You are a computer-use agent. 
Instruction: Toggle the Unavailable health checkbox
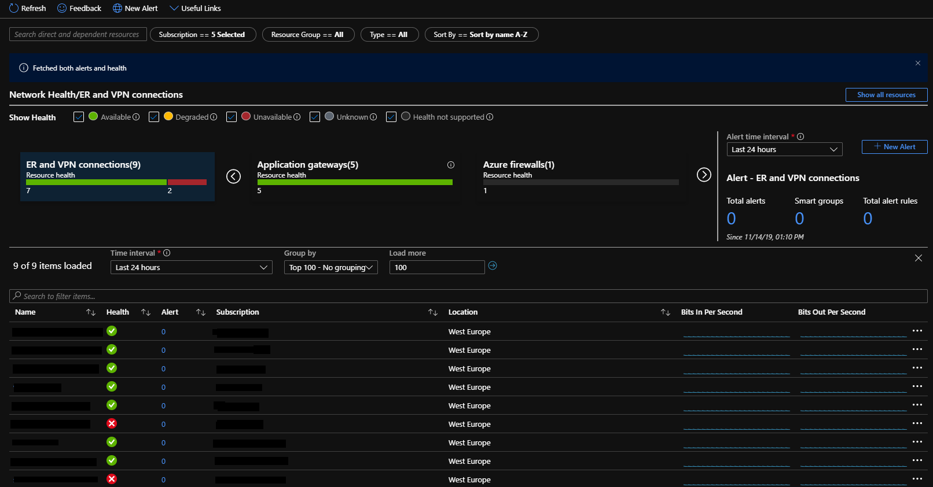click(x=232, y=117)
